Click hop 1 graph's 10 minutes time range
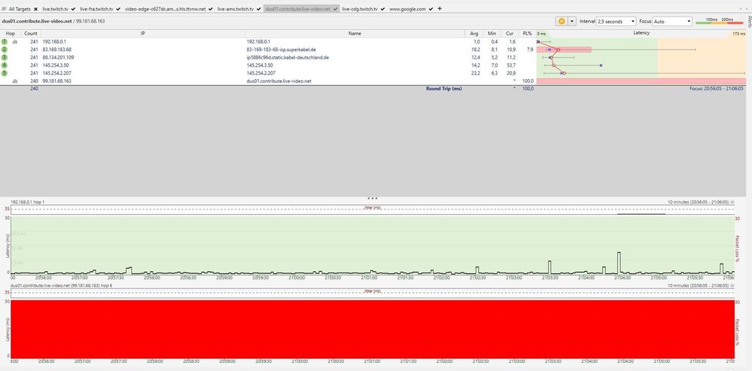The image size is (752, 371). point(699,202)
